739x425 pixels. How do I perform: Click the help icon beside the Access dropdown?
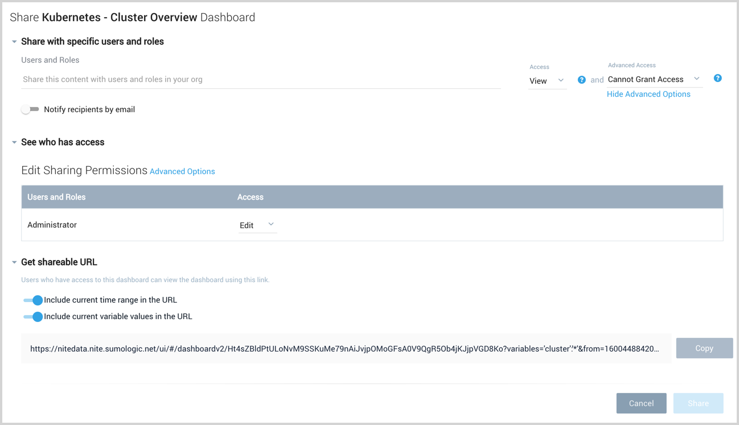pyautogui.click(x=581, y=80)
